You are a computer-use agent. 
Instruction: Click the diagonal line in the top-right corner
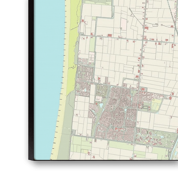pos(171,10)
